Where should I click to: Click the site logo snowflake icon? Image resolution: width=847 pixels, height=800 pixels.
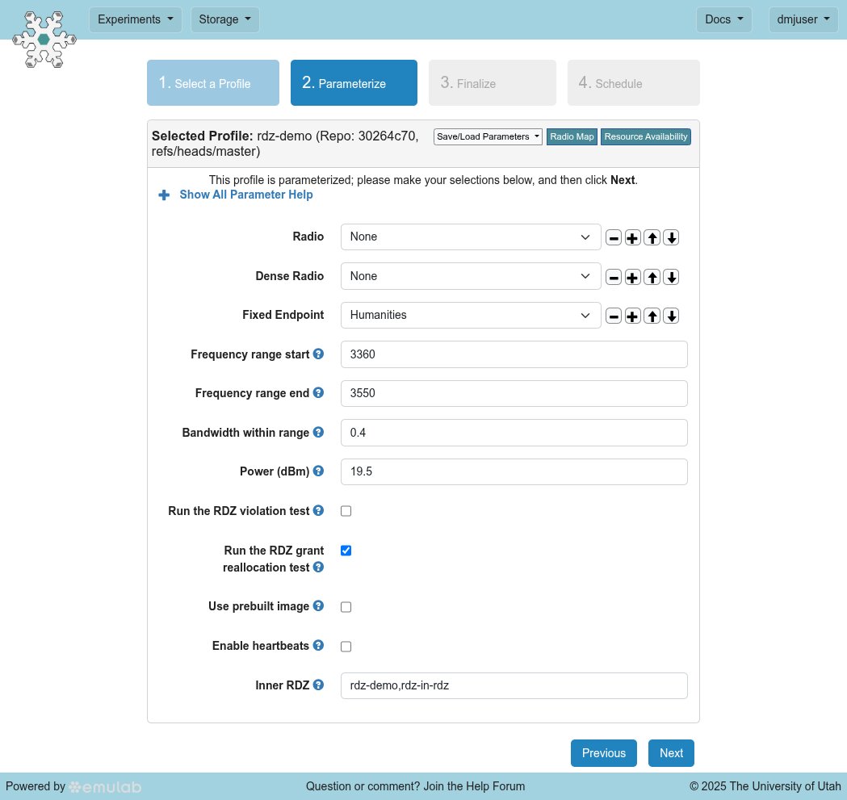coord(44,39)
